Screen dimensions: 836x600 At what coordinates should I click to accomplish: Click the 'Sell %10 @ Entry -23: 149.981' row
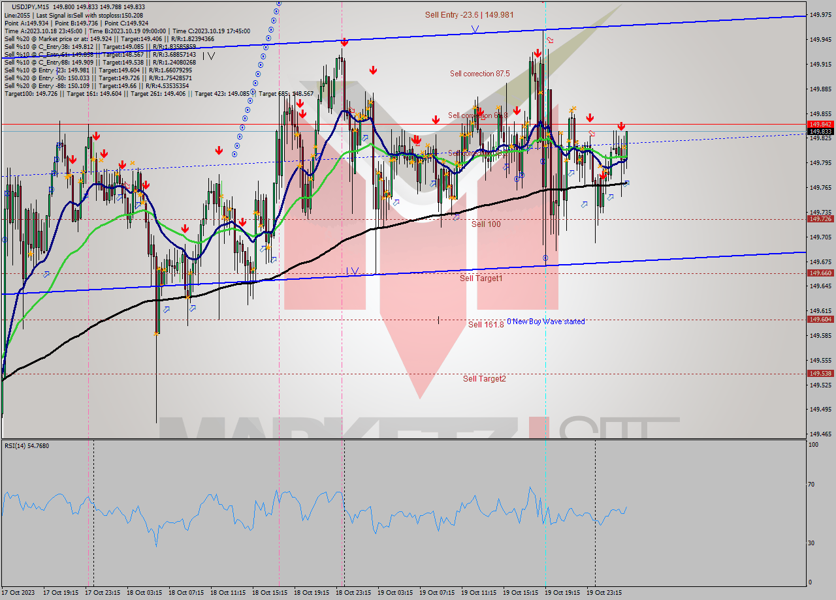click(x=98, y=70)
